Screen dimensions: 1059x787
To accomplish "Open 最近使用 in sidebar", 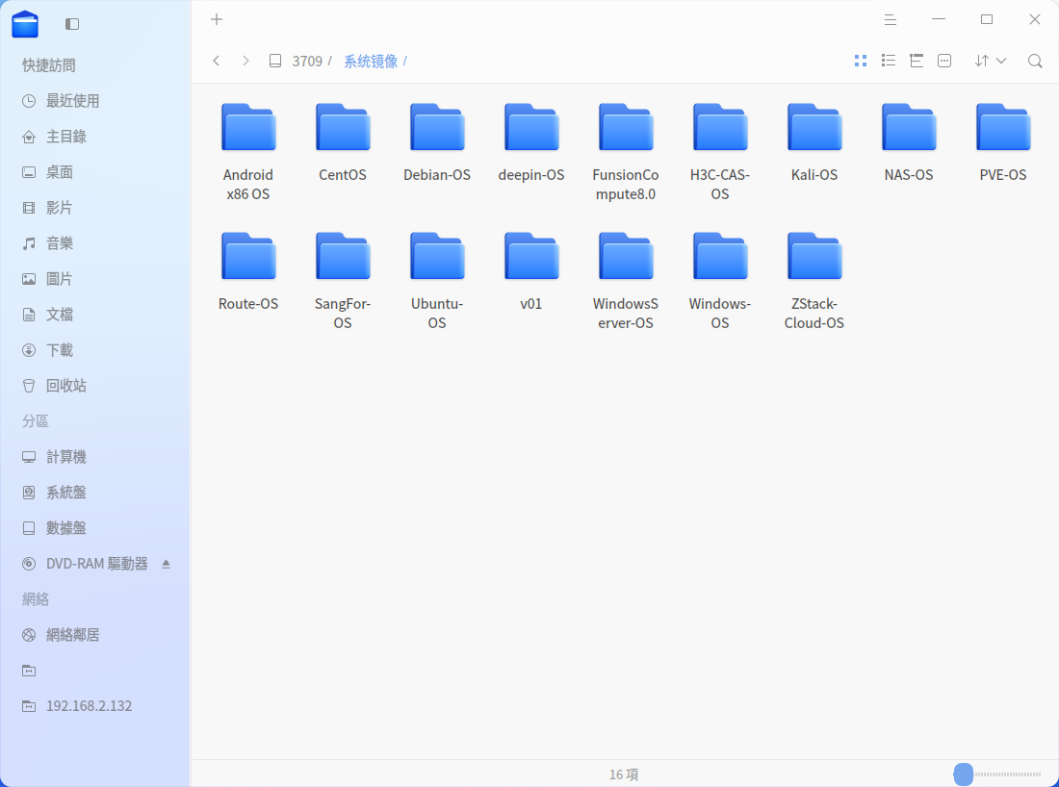I will coord(94,101).
